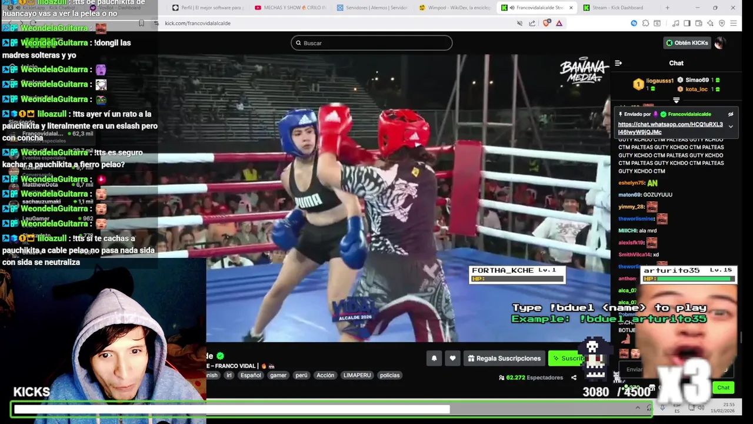Switch to the MECHAS Y SHOW YouTube tab

pos(291,8)
